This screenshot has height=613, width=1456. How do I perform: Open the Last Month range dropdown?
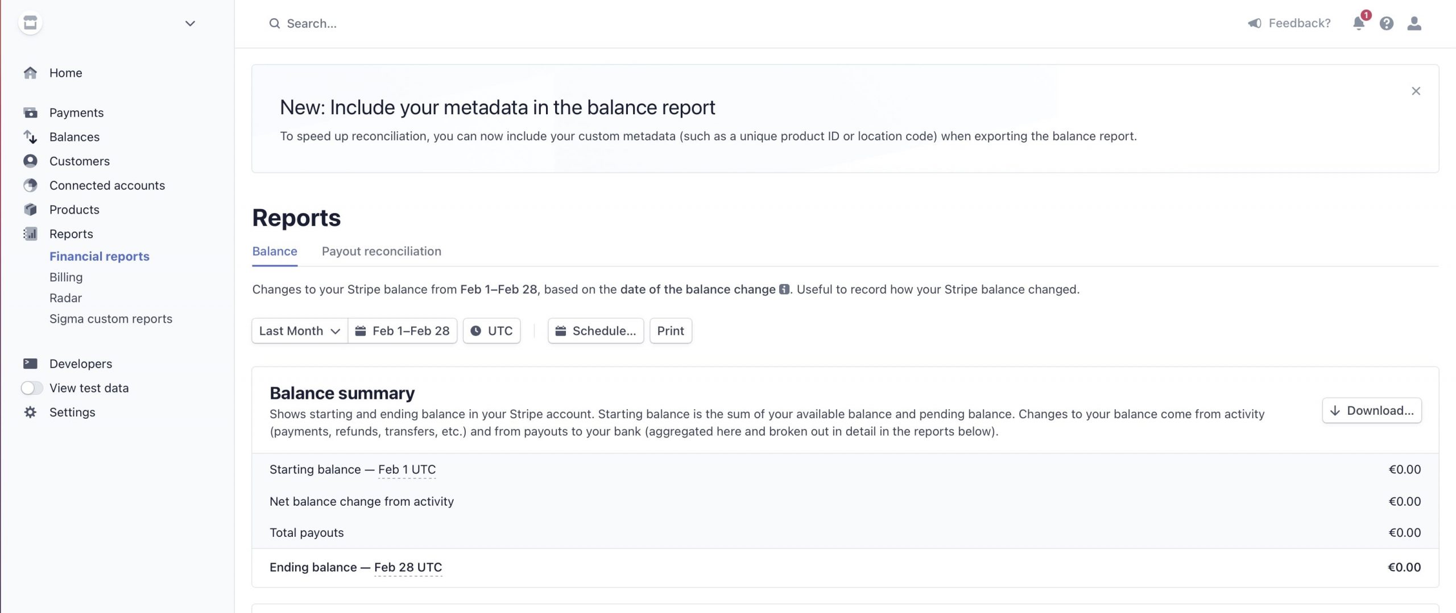pyautogui.click(x=299, y=331)
